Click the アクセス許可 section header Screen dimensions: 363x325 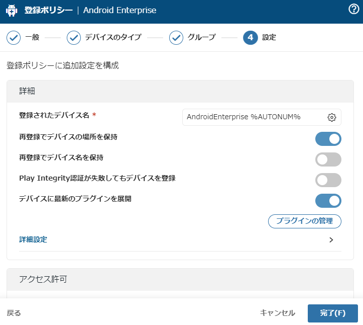(x=180, y=279)
